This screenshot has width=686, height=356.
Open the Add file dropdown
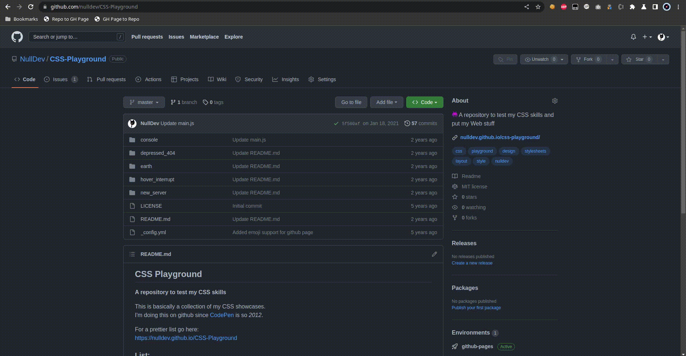pos(386,102)
